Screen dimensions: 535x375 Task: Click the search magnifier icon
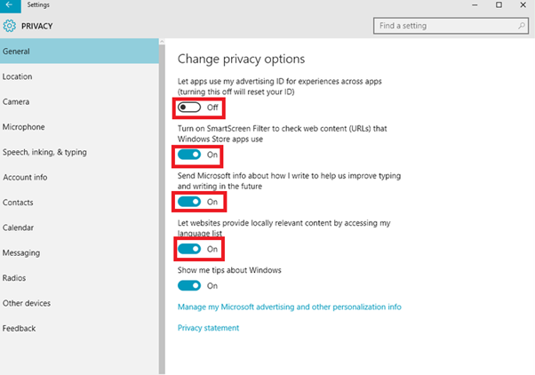522,26
